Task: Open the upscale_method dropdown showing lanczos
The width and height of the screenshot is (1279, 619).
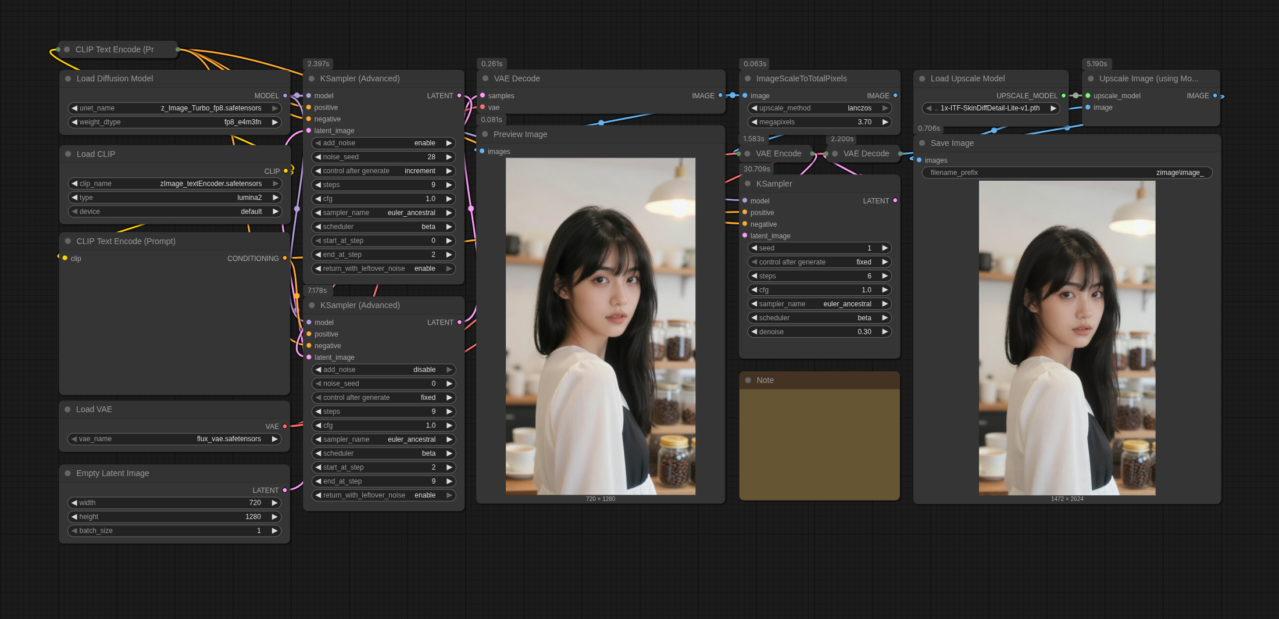Action: [819, 109]
